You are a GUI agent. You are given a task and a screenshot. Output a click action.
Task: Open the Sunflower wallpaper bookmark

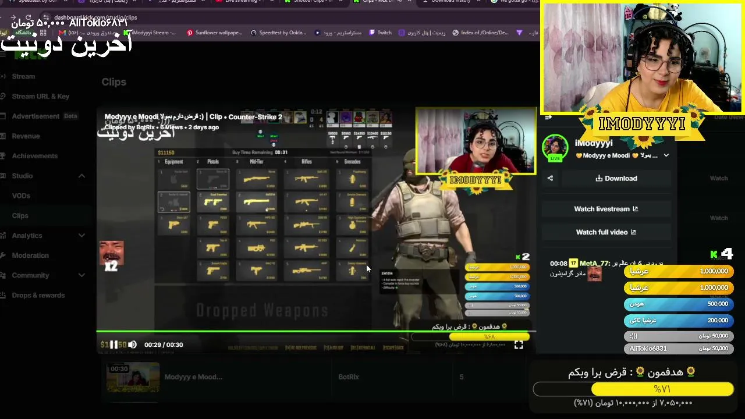(x=214, y=33)
